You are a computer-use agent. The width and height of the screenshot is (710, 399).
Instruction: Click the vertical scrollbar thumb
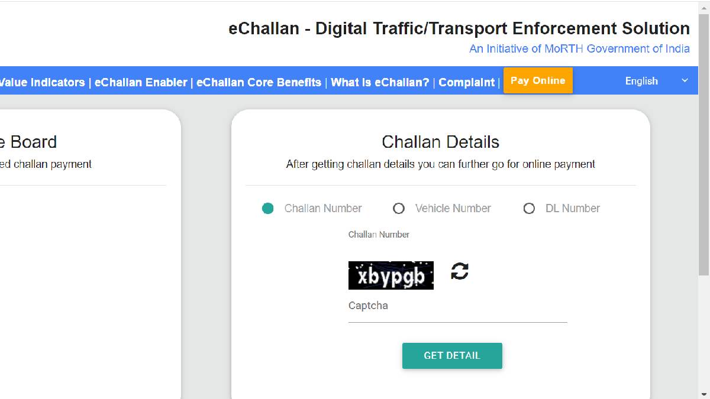point(703,142)
